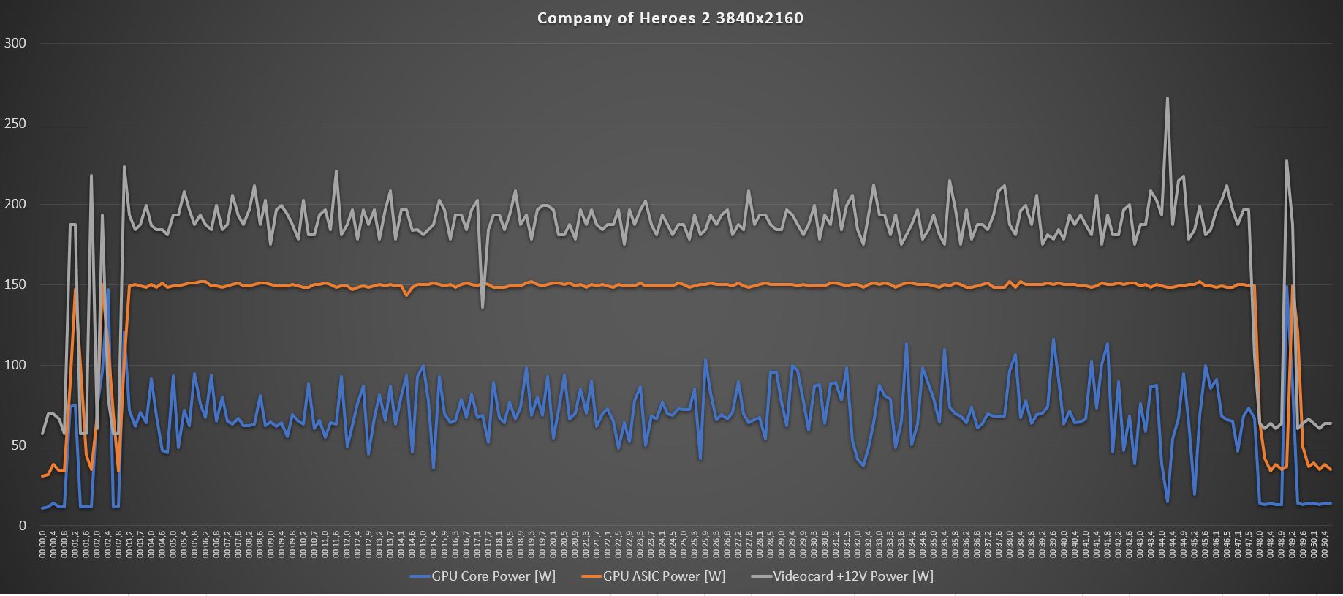Select the 250 y-axis label
The image size is (1343, 596).
tap(15, 124)
